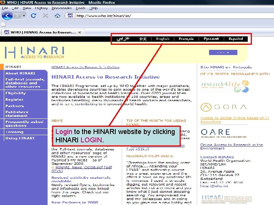Click the AGORA logo

(224, 107)
